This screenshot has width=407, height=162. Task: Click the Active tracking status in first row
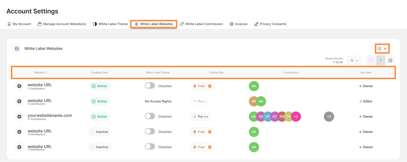coord(99,86)
